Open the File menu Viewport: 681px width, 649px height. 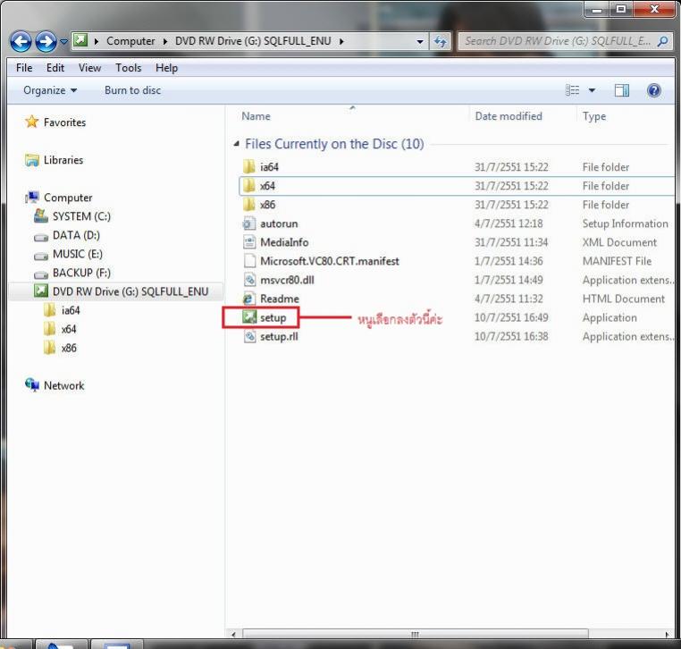[24, 68]
